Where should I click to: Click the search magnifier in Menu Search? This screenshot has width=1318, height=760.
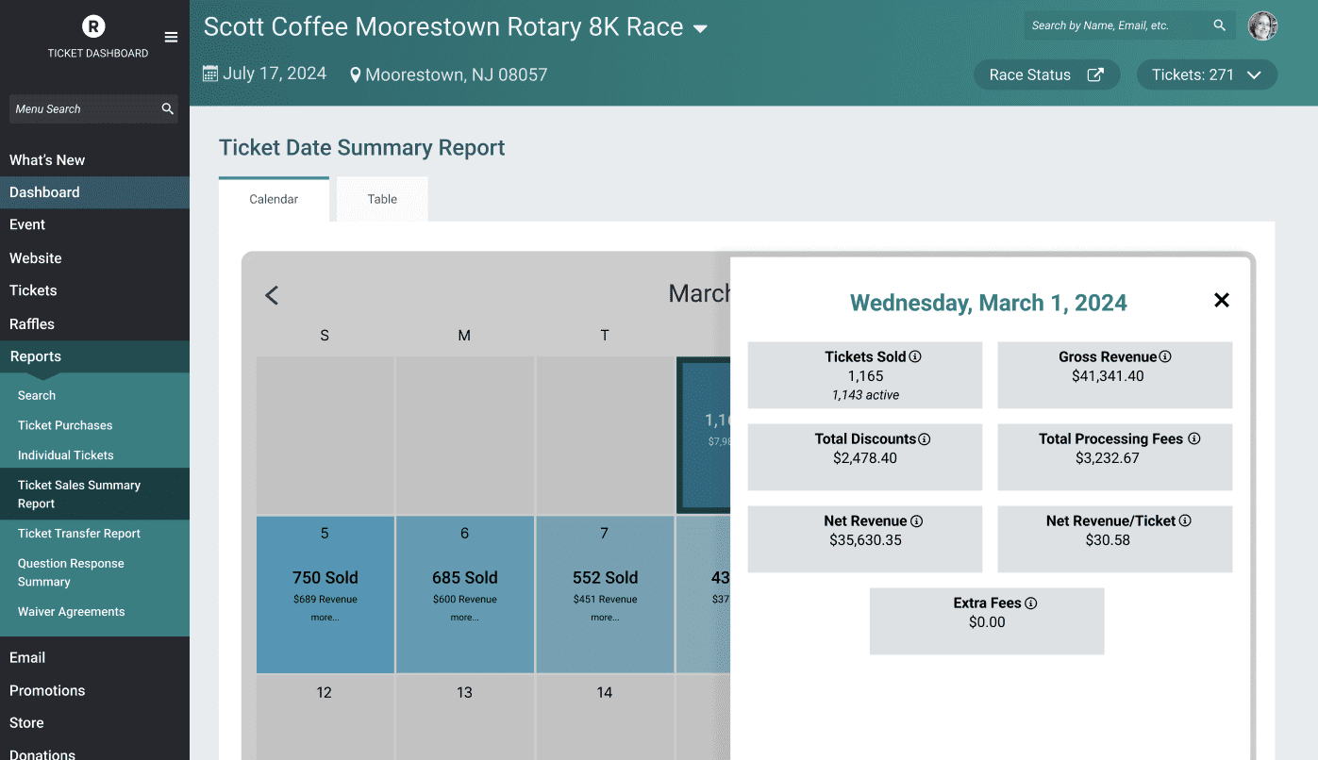[168, 108]
